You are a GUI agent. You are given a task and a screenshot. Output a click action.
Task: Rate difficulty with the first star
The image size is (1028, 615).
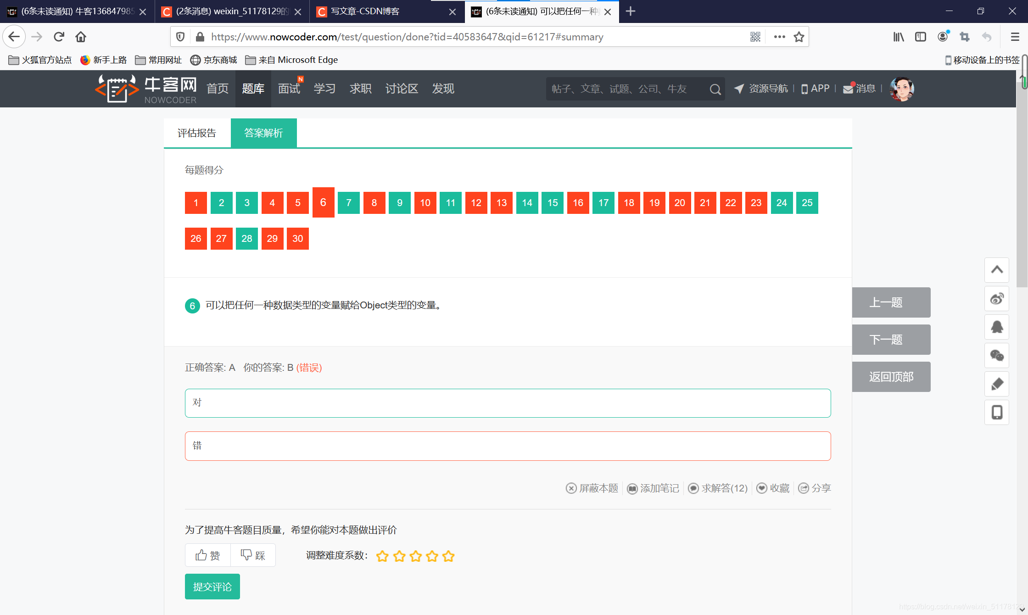[382, 556]
